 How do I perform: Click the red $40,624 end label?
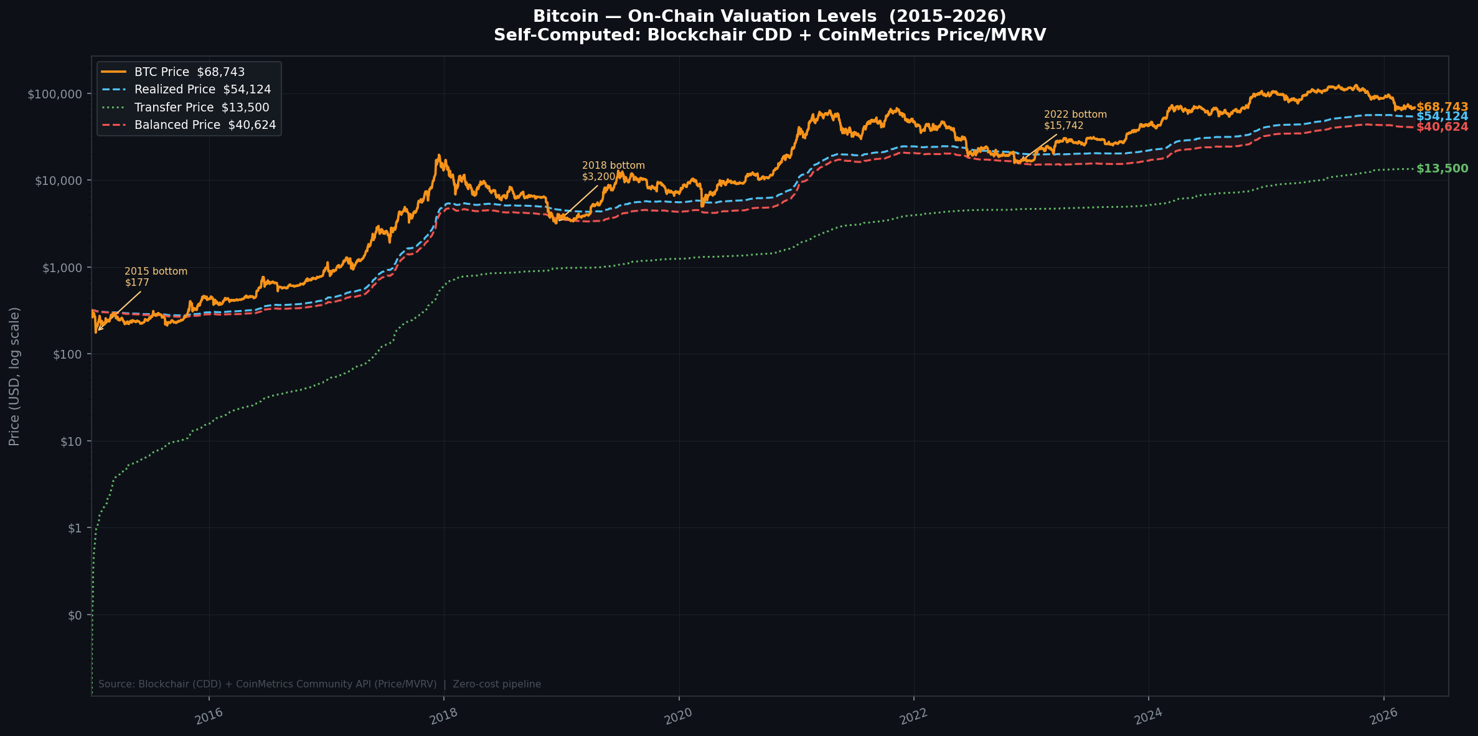pyautogui.click(x=1442, y=127)
